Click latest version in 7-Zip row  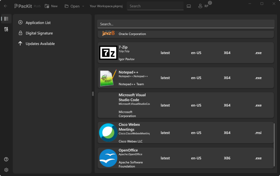165,53
